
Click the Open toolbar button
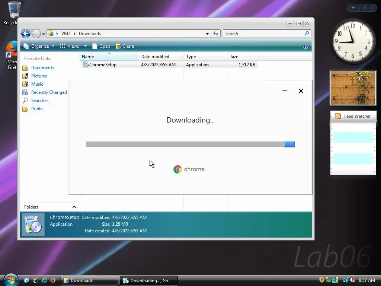101,46
